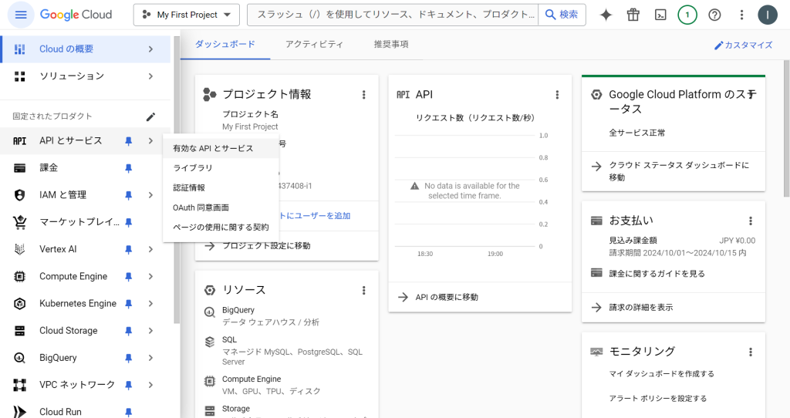Viewport: 790px width, 418px height.
Task: Select 有効な API とサービス in flyout menu
Action: tap(221, 148)
